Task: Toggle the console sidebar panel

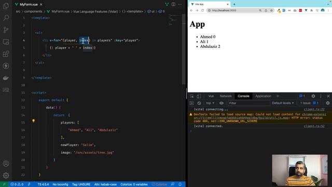Action: click(192, 103)
